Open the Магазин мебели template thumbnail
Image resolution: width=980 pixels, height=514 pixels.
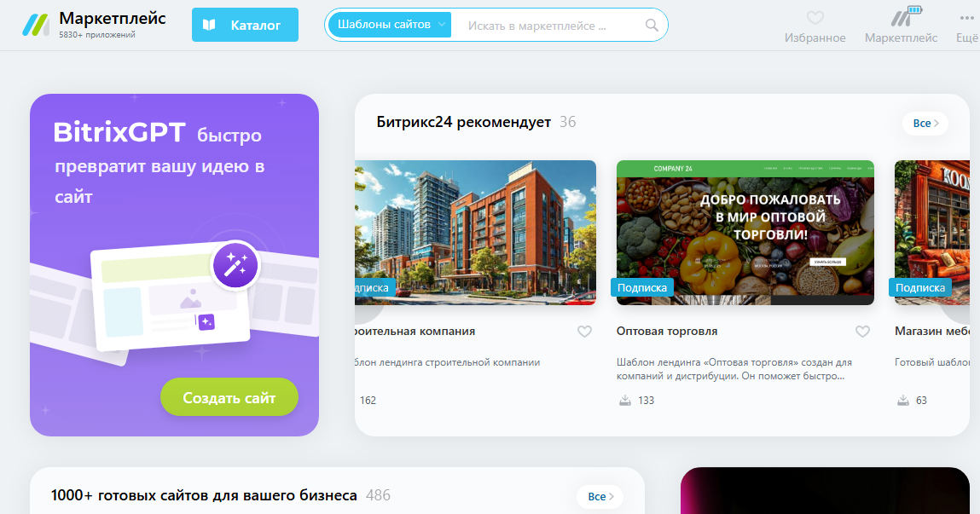(x=932, y=233)
